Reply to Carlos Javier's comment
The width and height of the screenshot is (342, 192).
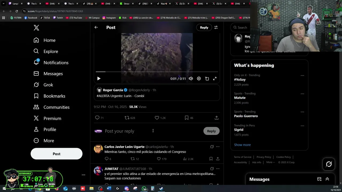point(108,159)
